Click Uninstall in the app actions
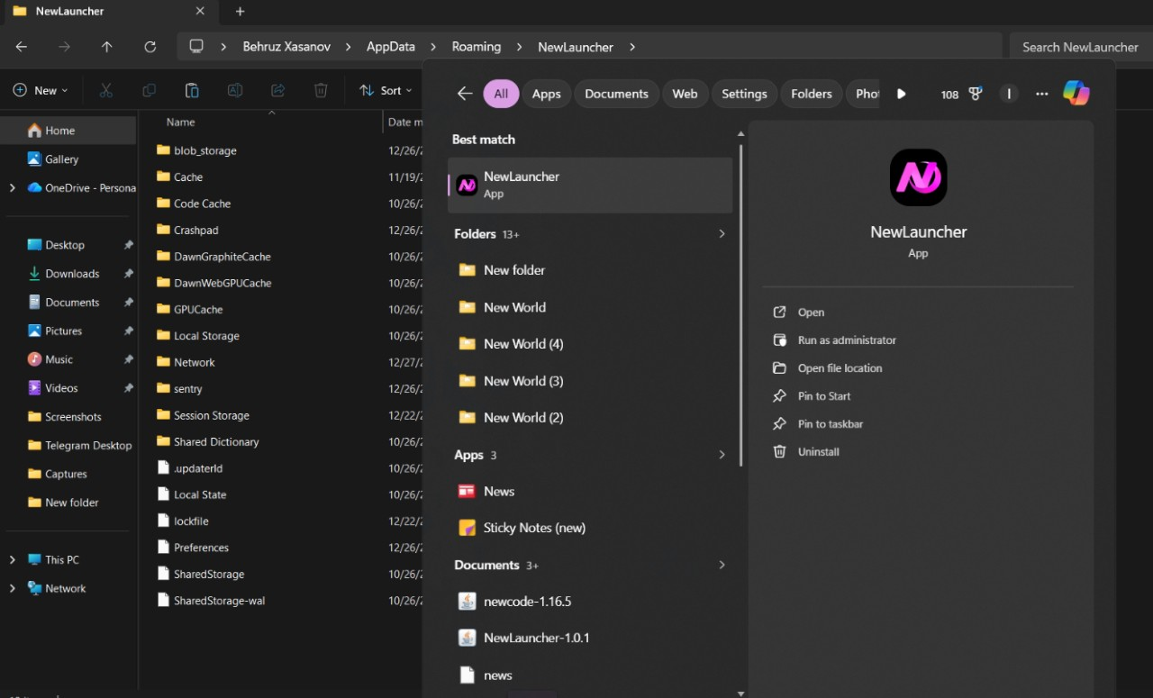 coord(818,452)
